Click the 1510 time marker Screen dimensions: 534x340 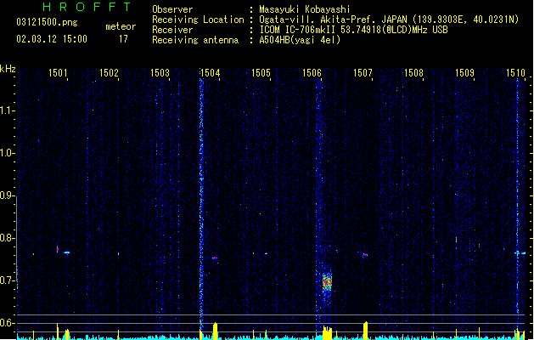click(515, 72)
